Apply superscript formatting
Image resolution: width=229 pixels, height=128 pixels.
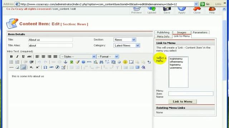coord(38,67)
